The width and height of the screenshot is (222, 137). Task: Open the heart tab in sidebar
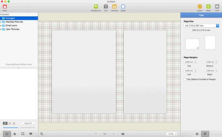[x=31, y=134]
